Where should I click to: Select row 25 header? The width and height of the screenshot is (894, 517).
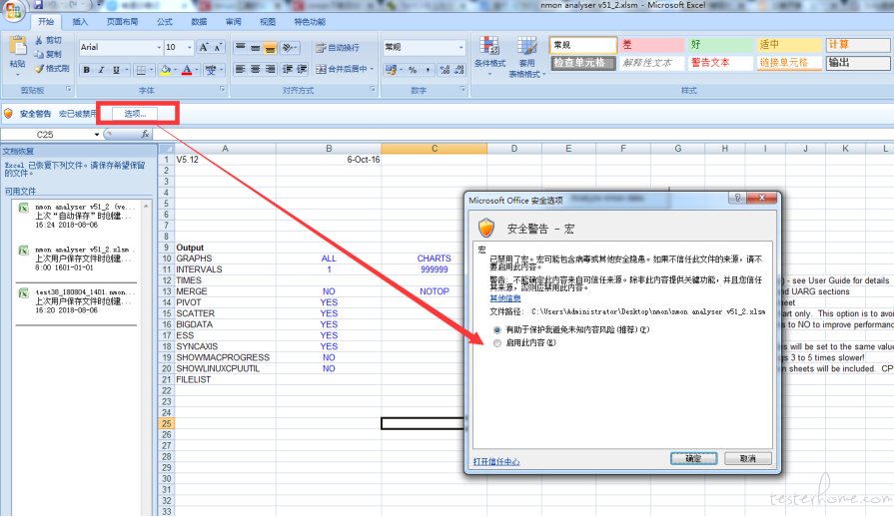tap(166, 423)
